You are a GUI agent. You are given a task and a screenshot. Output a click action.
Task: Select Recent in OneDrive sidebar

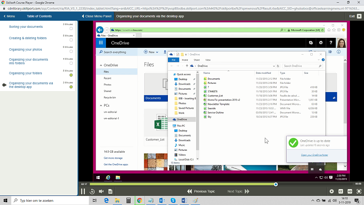[x=107, y=78]
